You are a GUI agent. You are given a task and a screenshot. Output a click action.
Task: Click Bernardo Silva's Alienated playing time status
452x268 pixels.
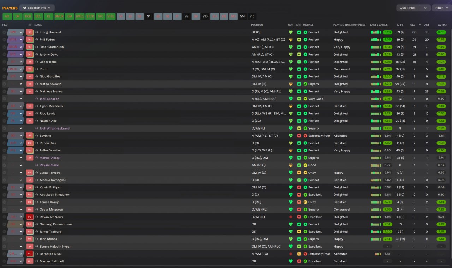pyautogui.click(x=340, y=254)
